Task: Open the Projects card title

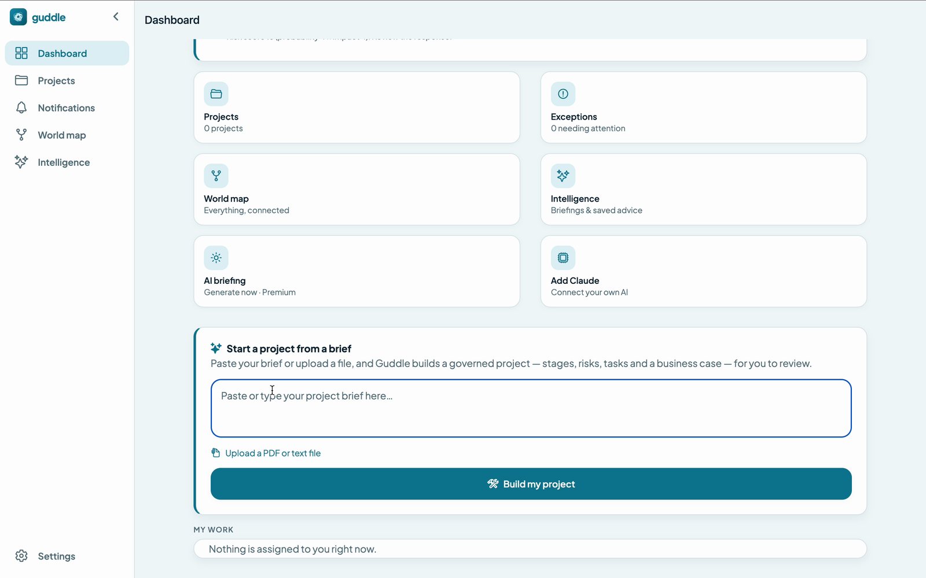Action: pos(221,117)
